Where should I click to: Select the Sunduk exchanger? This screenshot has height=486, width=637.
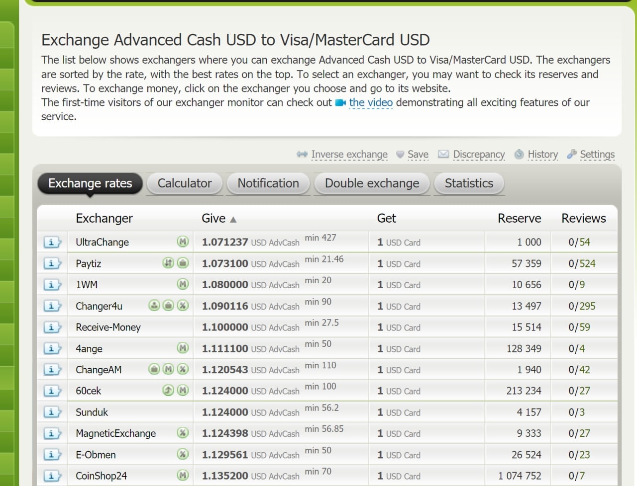coord(92,412)
